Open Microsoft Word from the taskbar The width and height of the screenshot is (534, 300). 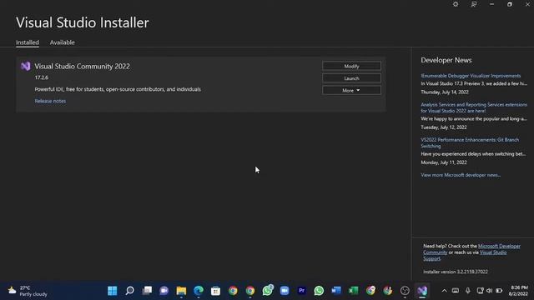pos(336,291)
